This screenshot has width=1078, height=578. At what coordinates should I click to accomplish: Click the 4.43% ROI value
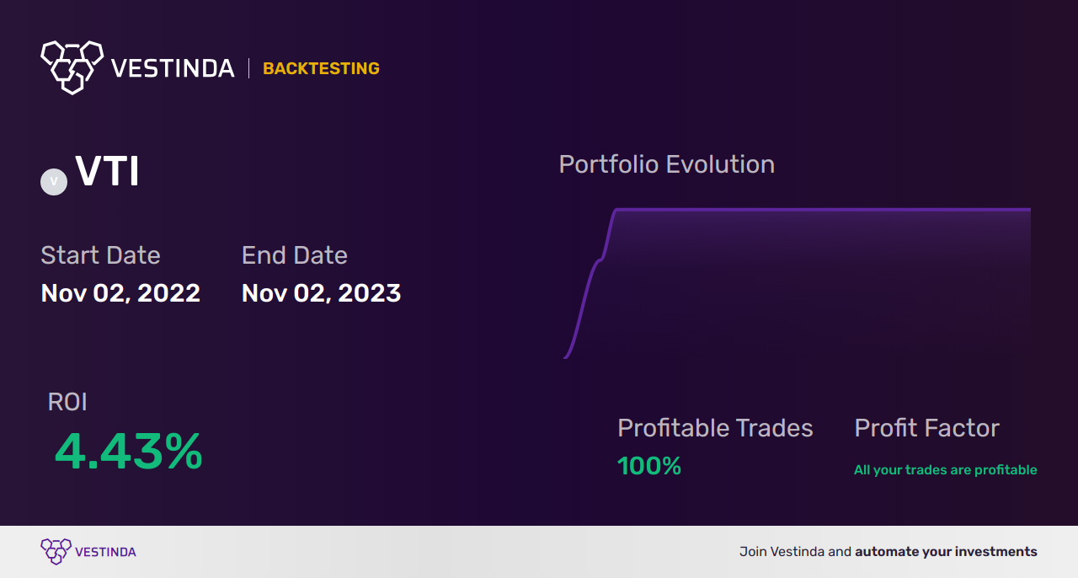tap(129, 452)
